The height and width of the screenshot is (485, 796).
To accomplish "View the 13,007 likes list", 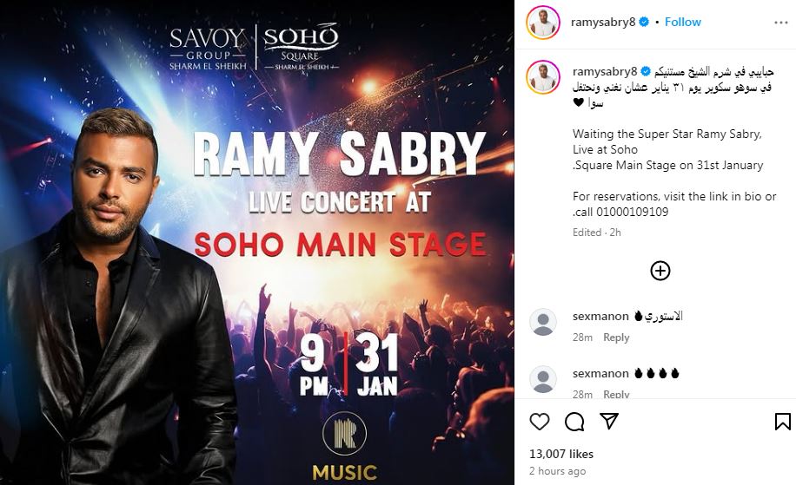I will tap(561, 454).
